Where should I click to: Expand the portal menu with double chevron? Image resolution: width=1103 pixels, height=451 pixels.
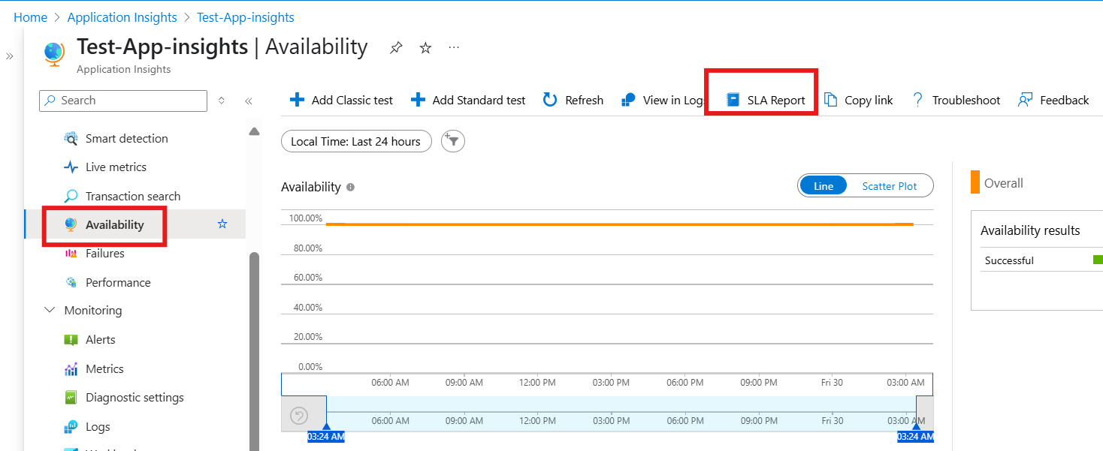pyautogui.click(x=10, y=56)
